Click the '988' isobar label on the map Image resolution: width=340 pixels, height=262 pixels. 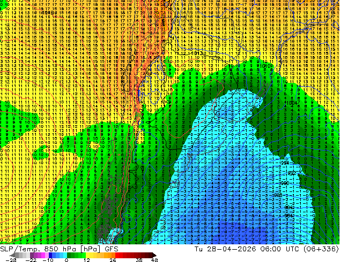pos(278,195)
